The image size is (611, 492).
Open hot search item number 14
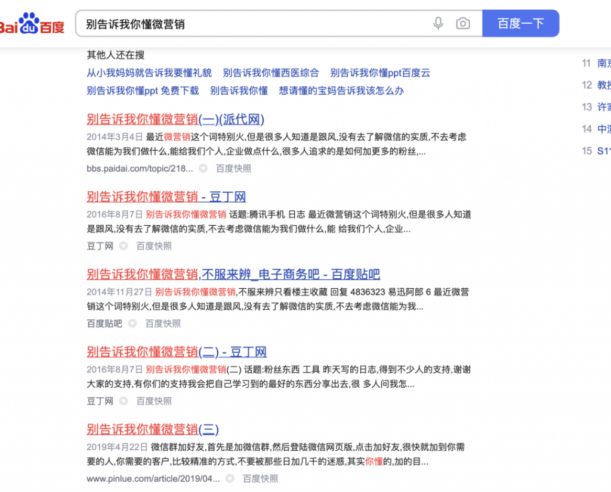point(596,129)
